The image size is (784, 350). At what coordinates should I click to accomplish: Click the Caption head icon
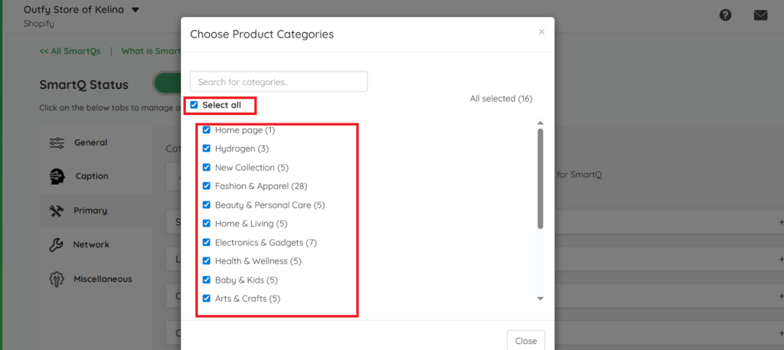(57, 176)
